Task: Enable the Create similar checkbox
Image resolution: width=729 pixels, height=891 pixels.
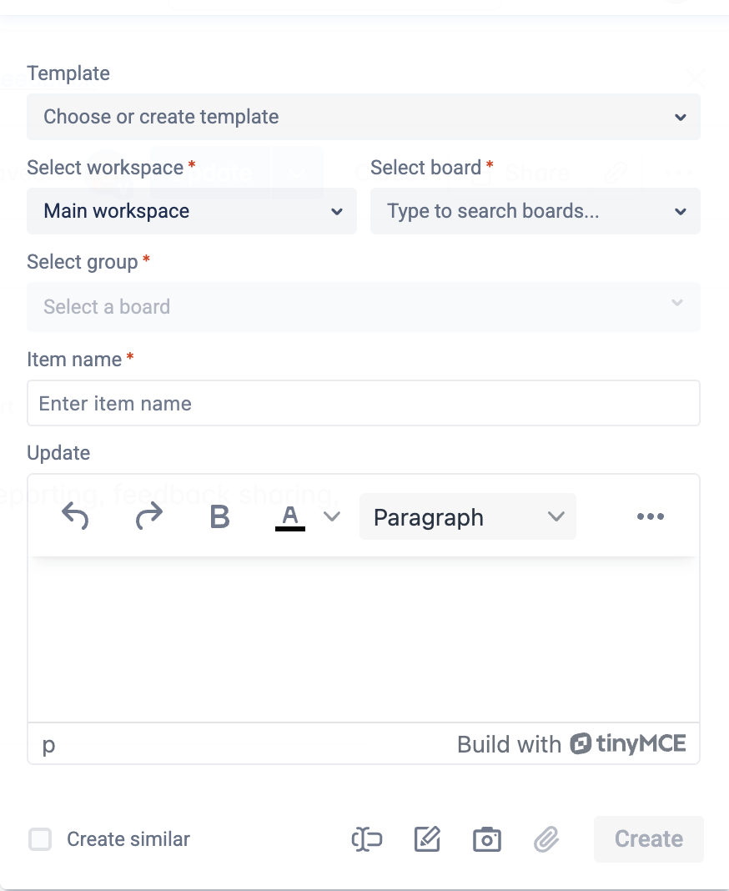Action: coord(40,839)
